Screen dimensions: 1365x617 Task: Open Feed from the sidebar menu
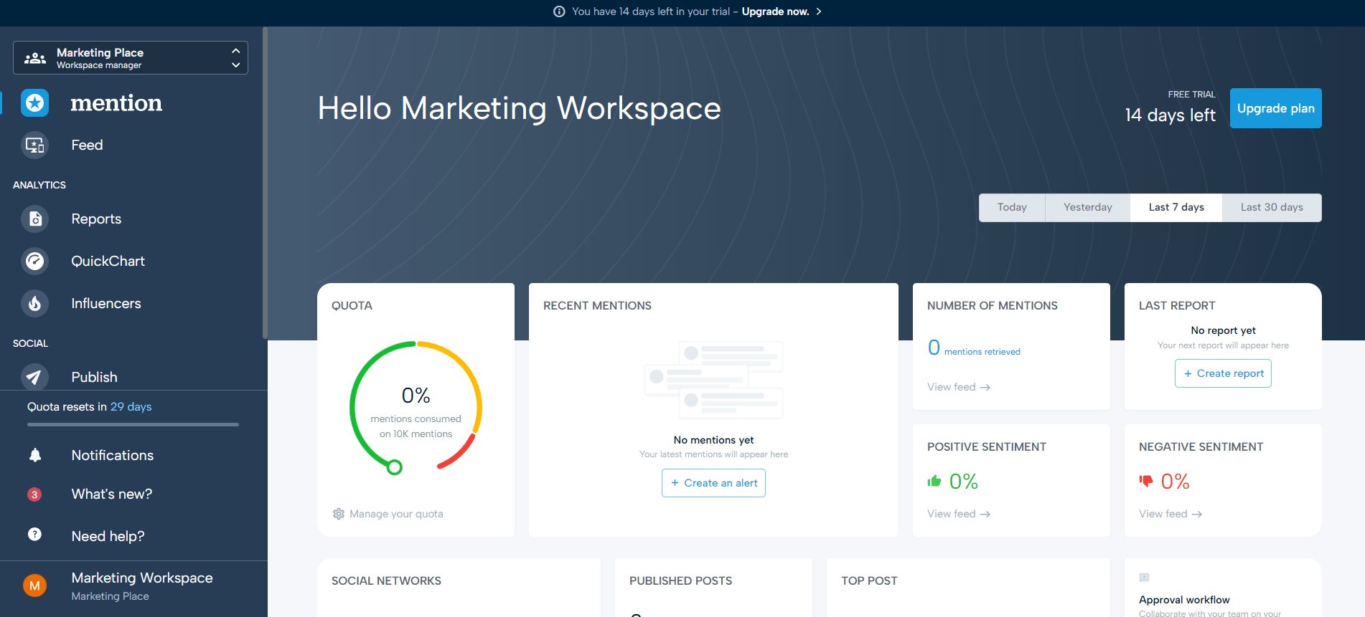[87, 145]
